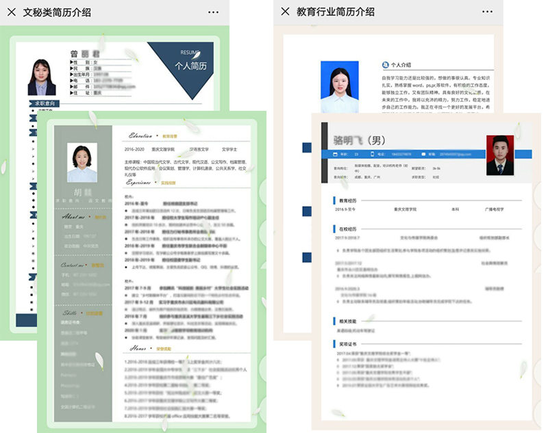
Task: Open the ID photo in dark suit
Action: (42, 77)
